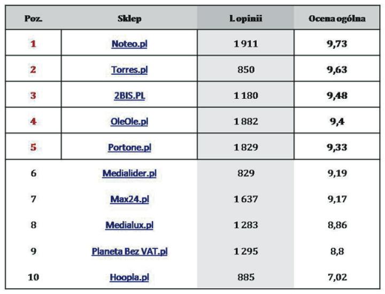Select the Sklep column header
Screen dimensions: 385x294
click(x=129, y=19)
